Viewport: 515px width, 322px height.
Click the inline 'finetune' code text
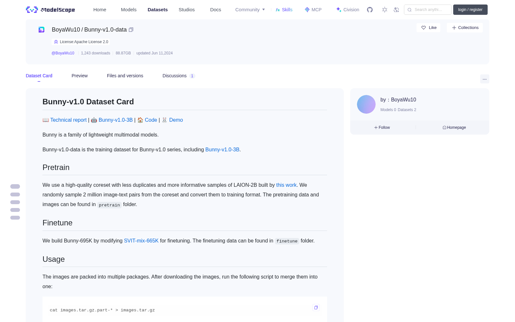point(287,241)
